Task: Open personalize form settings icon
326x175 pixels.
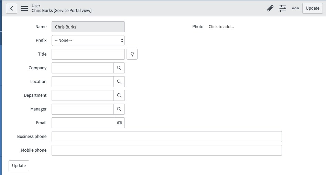Action: 283,8
